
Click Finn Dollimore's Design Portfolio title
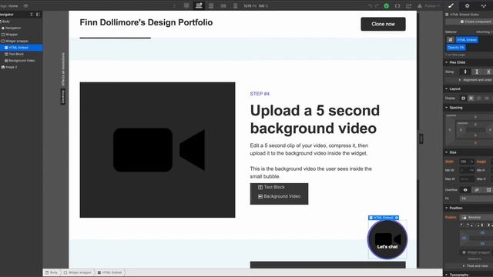click(x=146, y=22)
